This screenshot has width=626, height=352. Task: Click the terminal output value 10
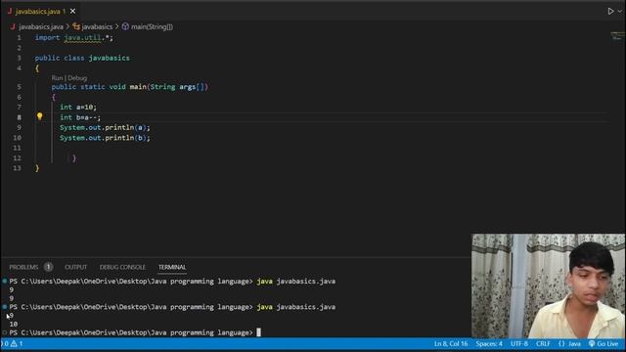(14, 324)
